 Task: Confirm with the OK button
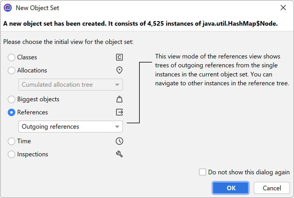(x=231, y=188)
